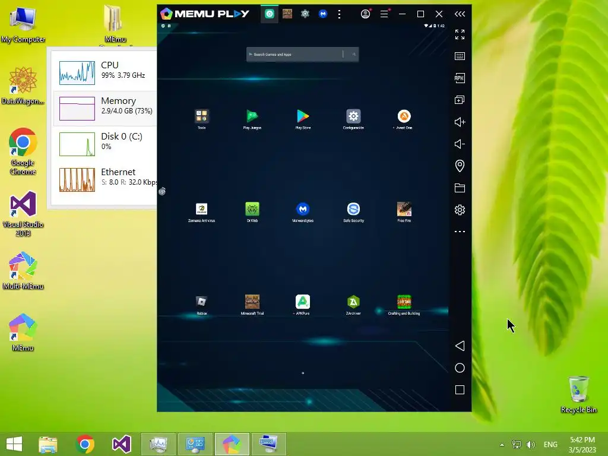Install APK via sidebar APK button
Image resolution: width=608 pixels, height=456 pixels.
pyautogui.click(x=460, y=78)
